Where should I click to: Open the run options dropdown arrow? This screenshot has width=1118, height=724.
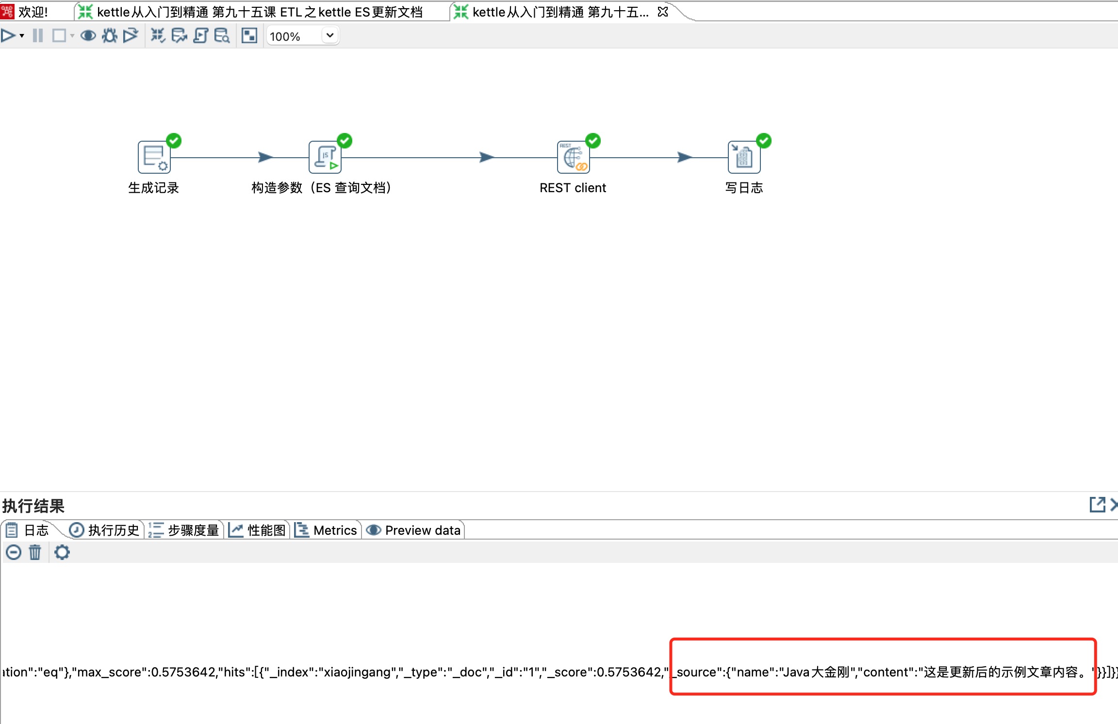tap(22, 36)
